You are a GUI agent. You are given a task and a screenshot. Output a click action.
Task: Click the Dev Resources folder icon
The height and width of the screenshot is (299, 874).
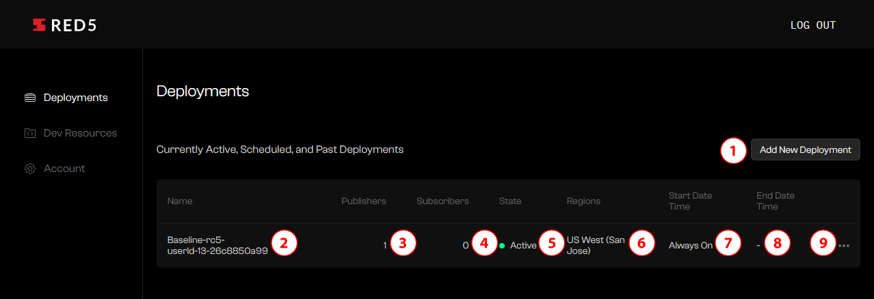click(30, 133)
